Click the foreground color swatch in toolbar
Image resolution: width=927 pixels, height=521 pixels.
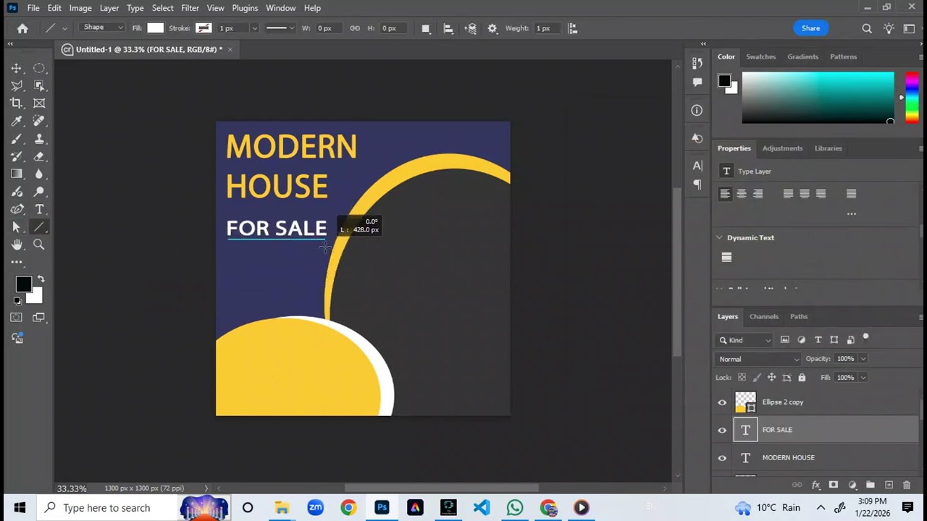(23, 284)
